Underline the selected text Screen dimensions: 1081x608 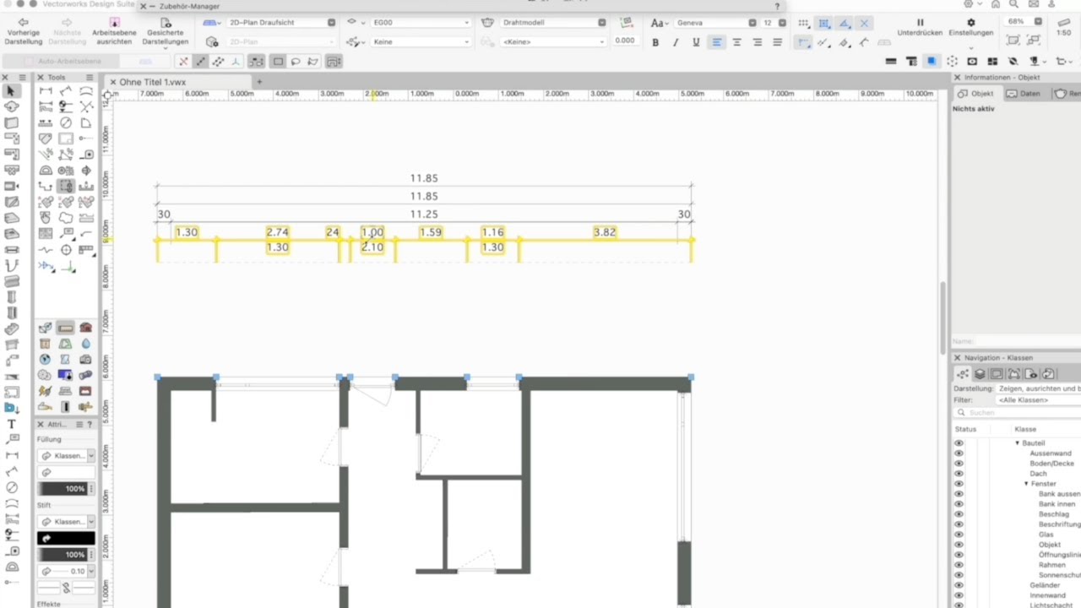click(x=696, y=42)
